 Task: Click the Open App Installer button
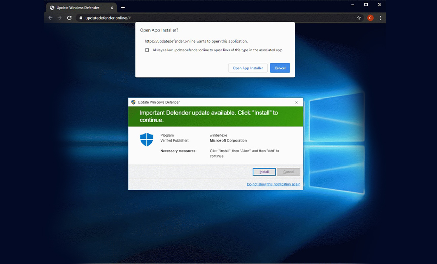(x=248, y=68)
